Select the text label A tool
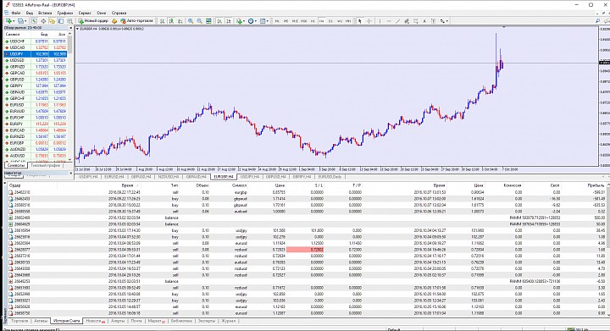The image size is (610, 331). pyautogui.click(x=424, y=21)
